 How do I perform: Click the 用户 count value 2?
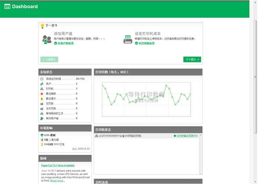(x=77, y=84)
